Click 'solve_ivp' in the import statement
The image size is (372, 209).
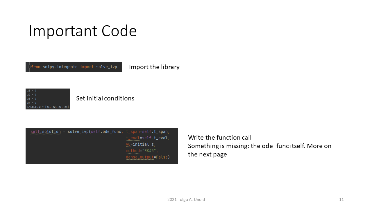click(106, 67)
